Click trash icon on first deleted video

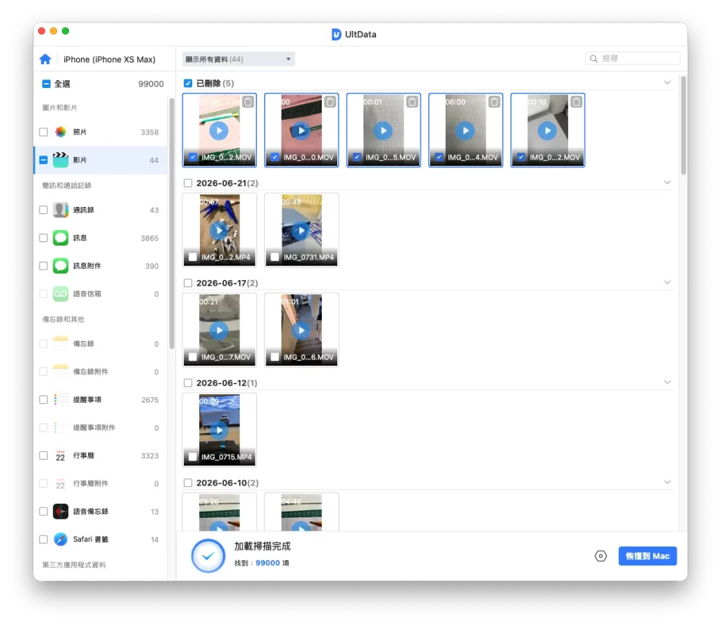coord(248,102)
